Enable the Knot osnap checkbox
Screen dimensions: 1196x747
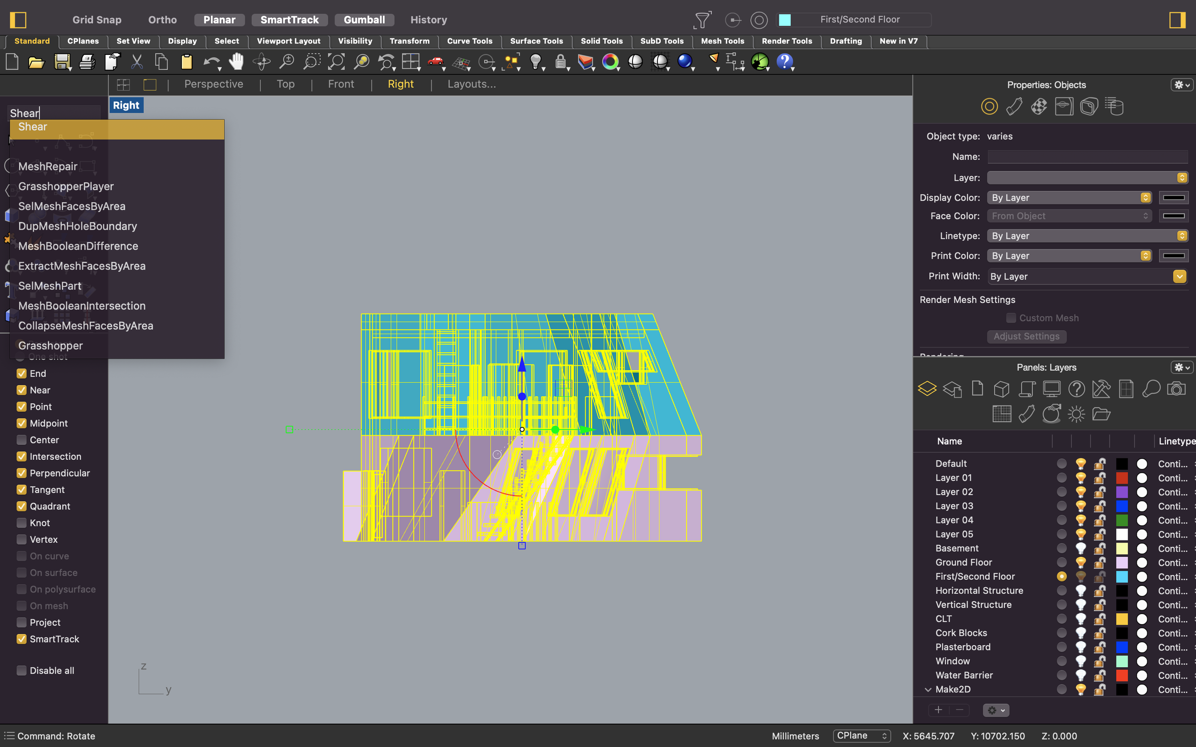21,522
